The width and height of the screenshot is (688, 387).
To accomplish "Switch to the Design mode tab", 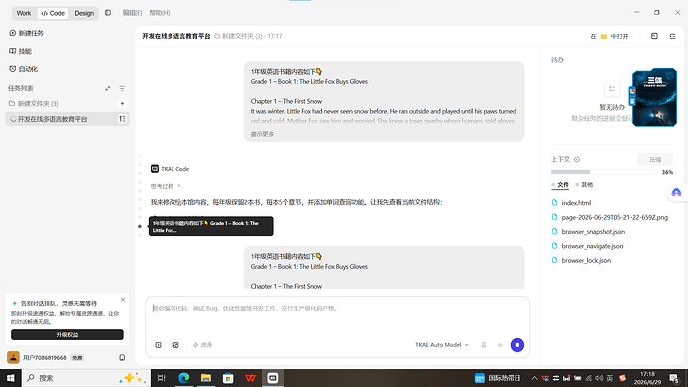I will [x=84, y=13].
